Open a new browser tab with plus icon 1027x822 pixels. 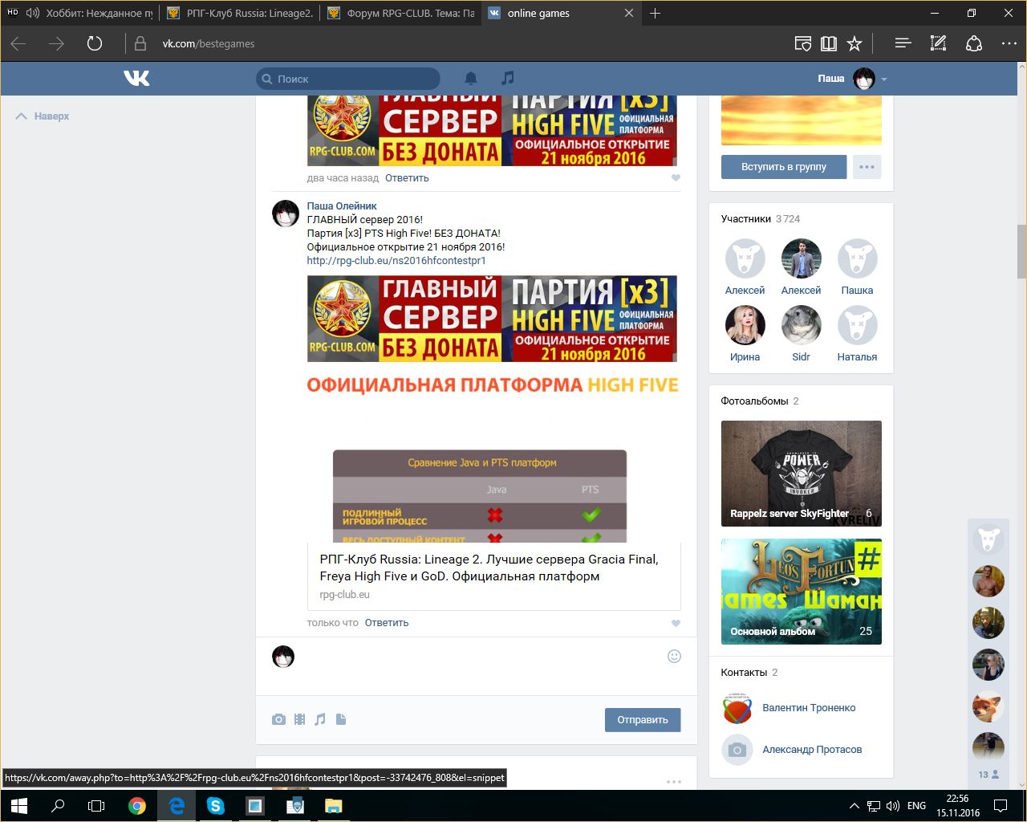coord(655,13)
